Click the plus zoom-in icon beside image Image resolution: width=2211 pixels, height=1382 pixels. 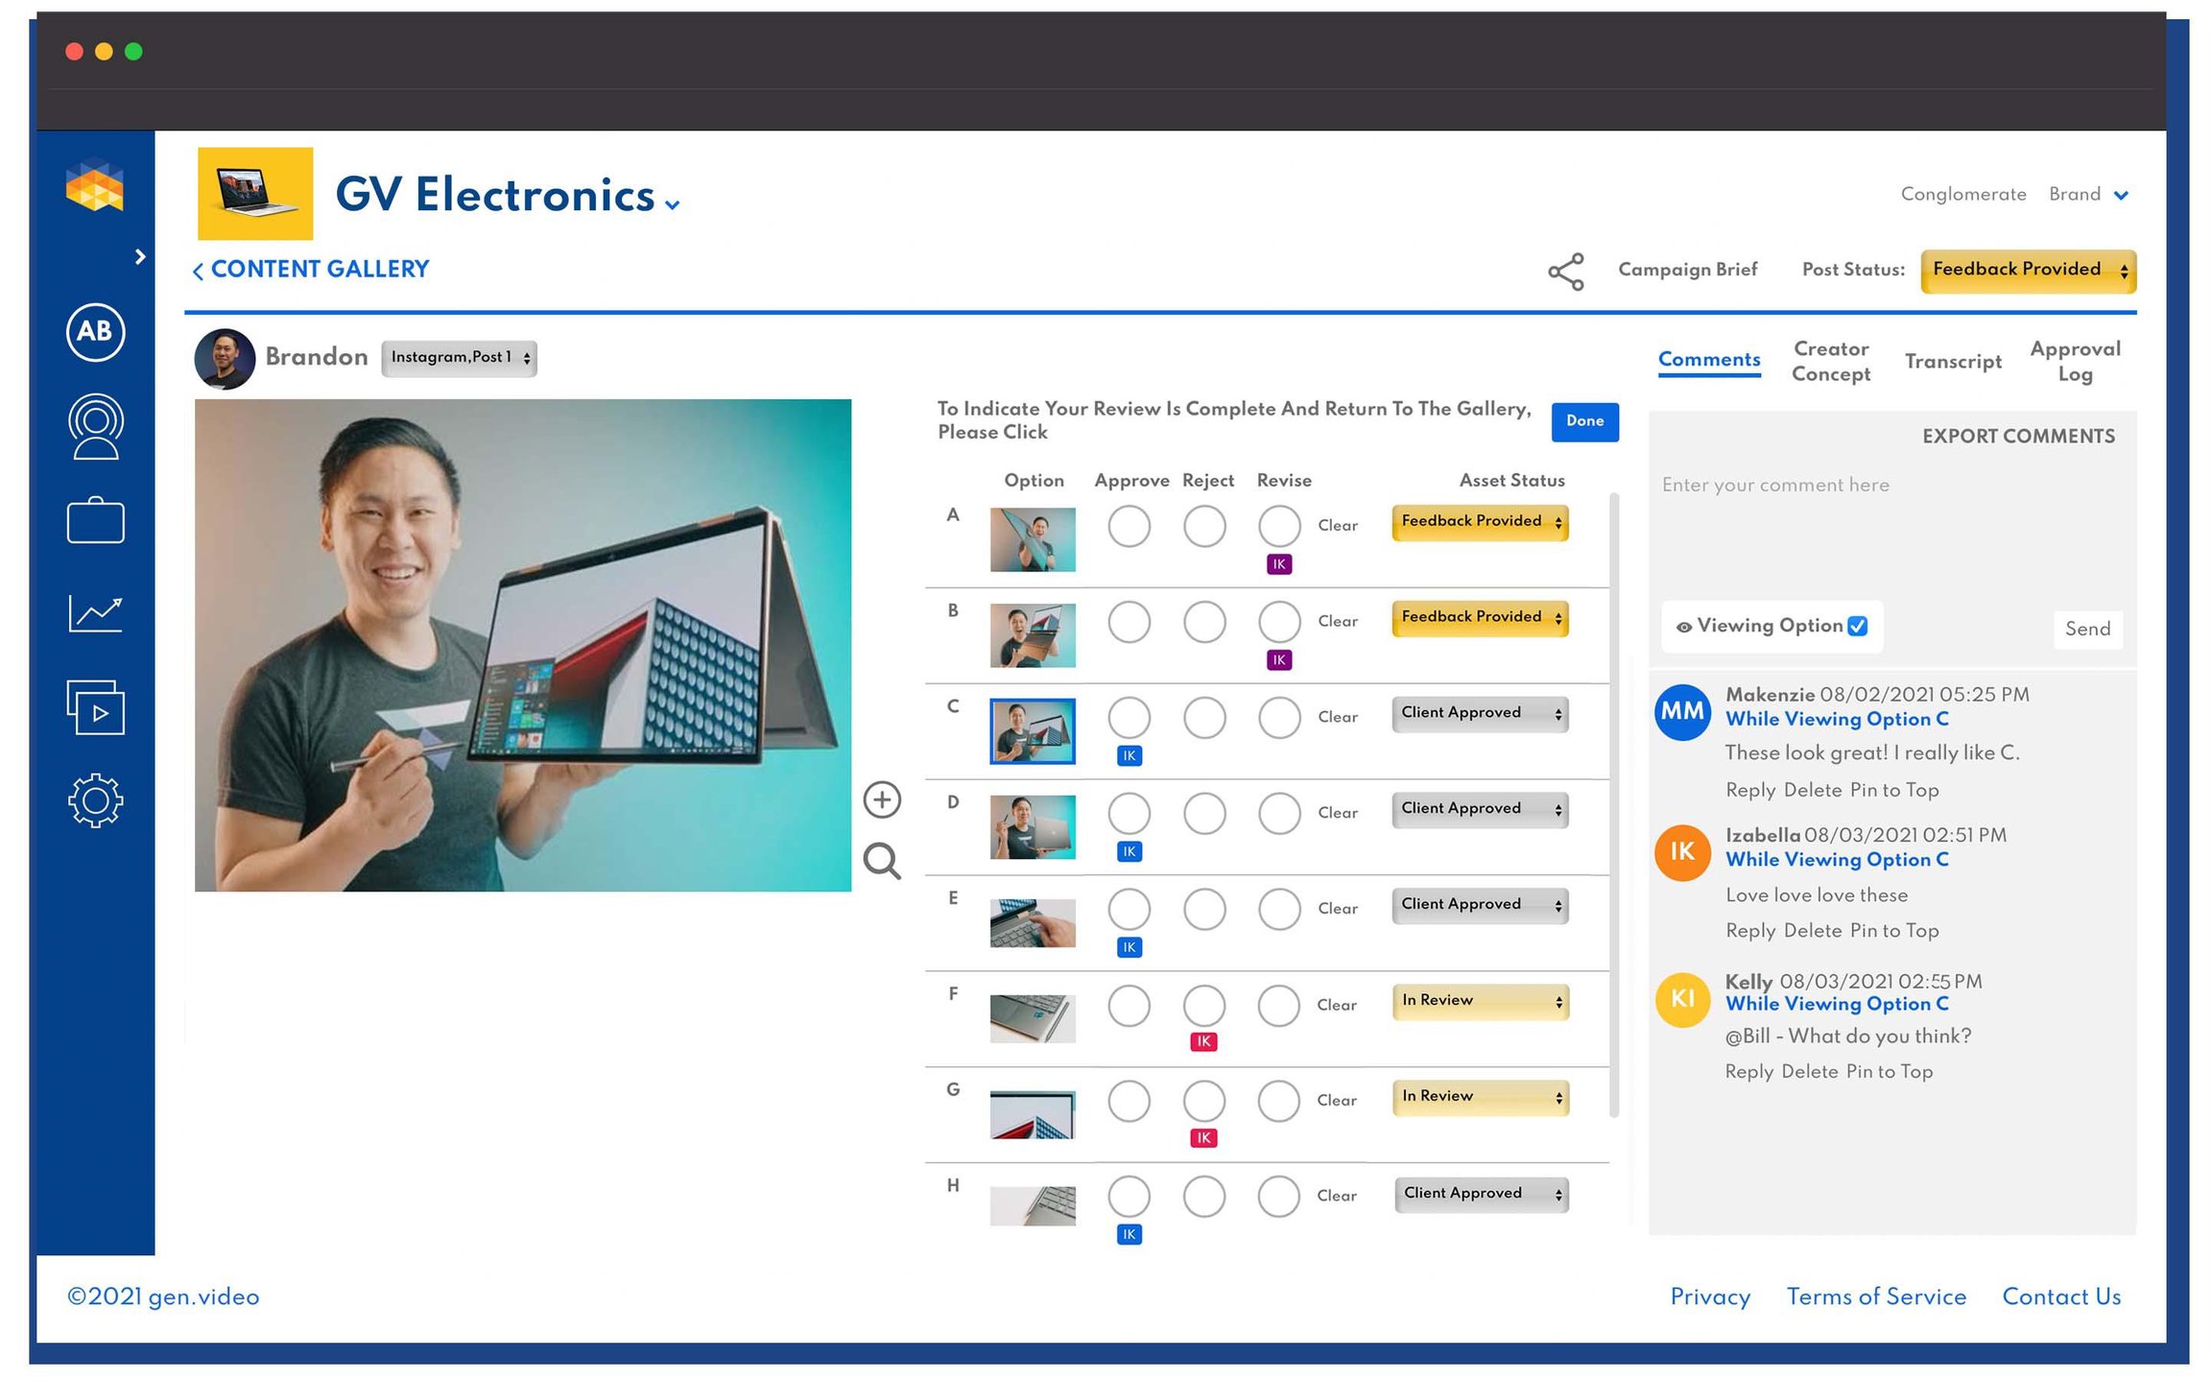881,799
